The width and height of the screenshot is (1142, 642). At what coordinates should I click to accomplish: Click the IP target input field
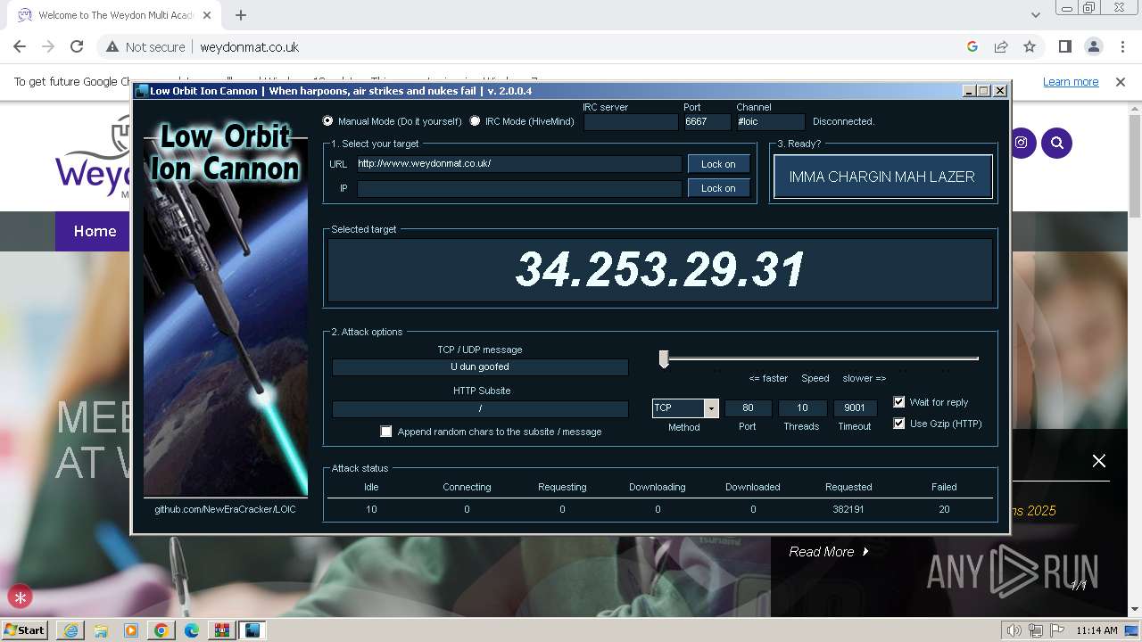tap(519, 188)
